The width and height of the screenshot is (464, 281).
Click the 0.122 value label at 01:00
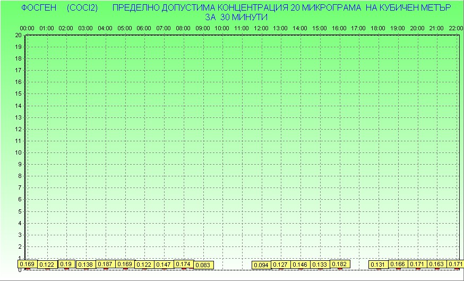pos(47,265)
